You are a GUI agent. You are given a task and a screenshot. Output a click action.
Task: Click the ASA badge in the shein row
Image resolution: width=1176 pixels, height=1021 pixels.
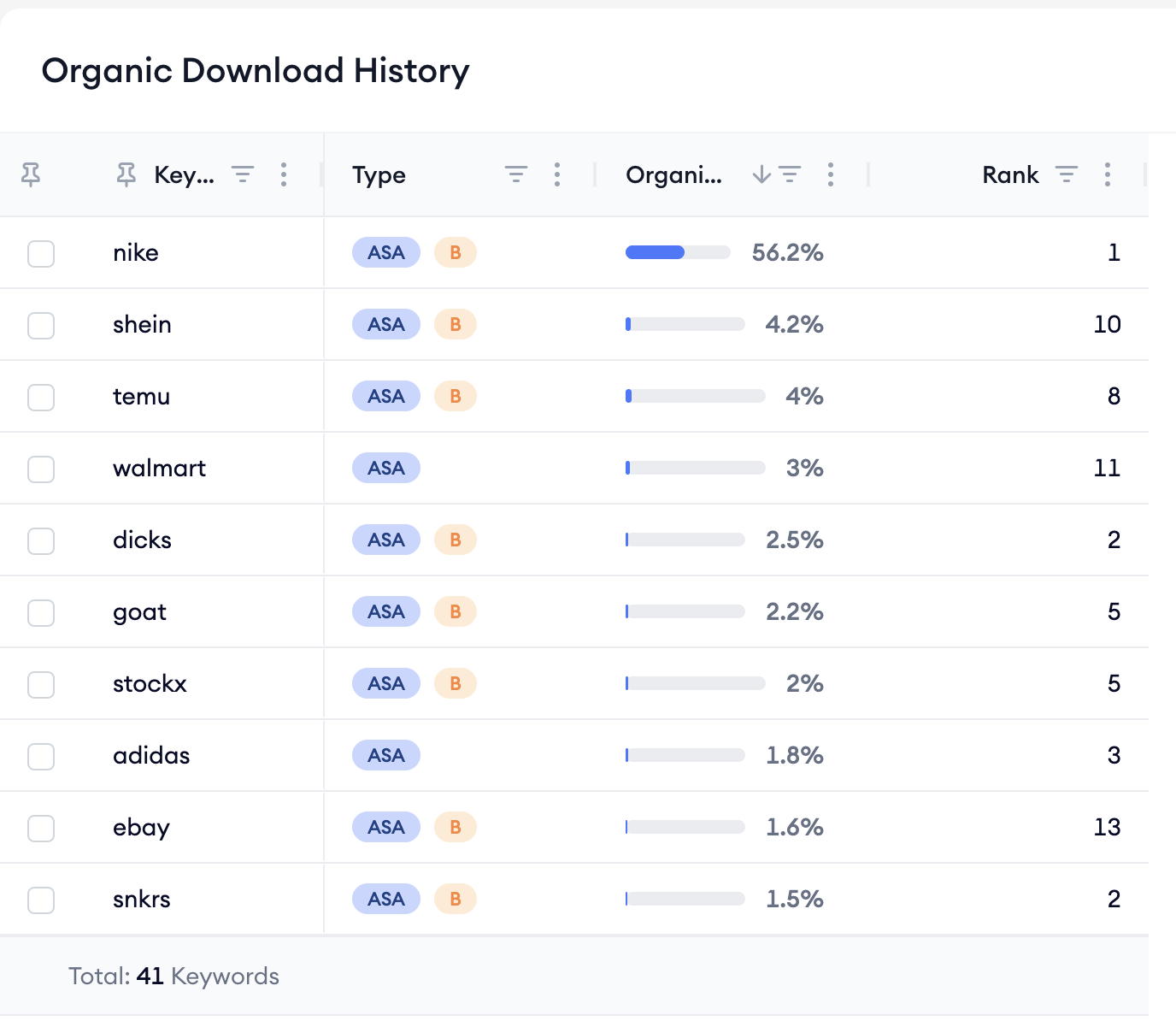point(386,324)
